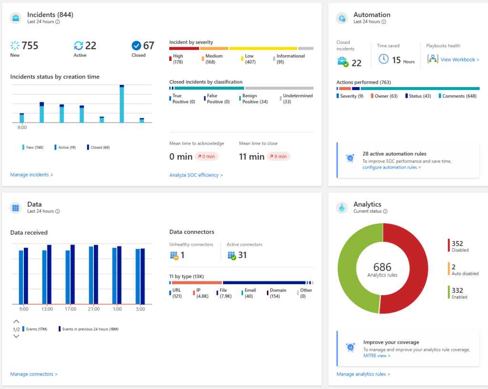Viewport: 488px width, 389px height.
Task: Go to next legend page with down chevron
Action: (x=16, y=336)
